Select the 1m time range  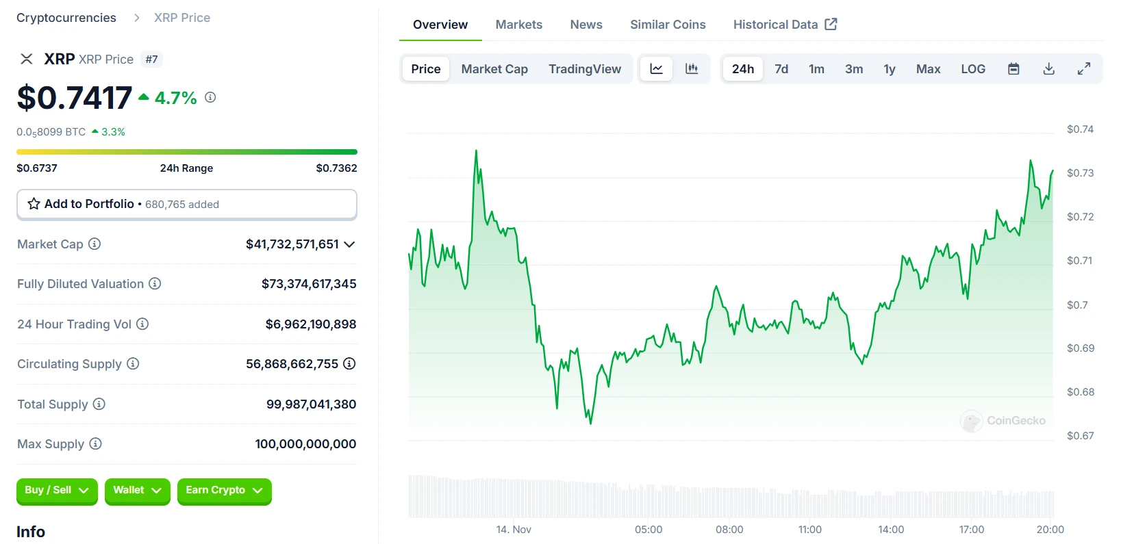tap(816, 68)
